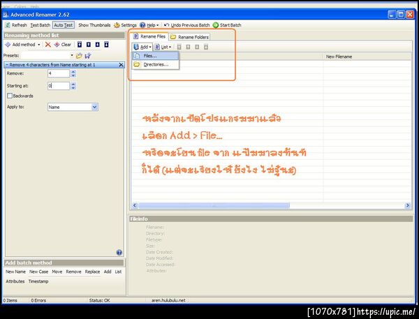This screenshot has height=319, width=419.
Task: Add the New Name batch method
Action: tap(16, 272)
